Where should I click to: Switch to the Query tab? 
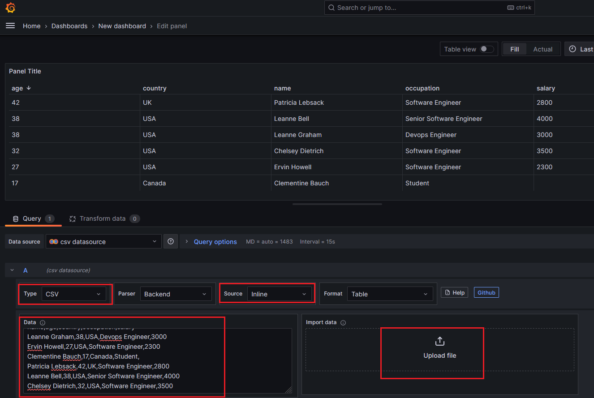[33, 219]
